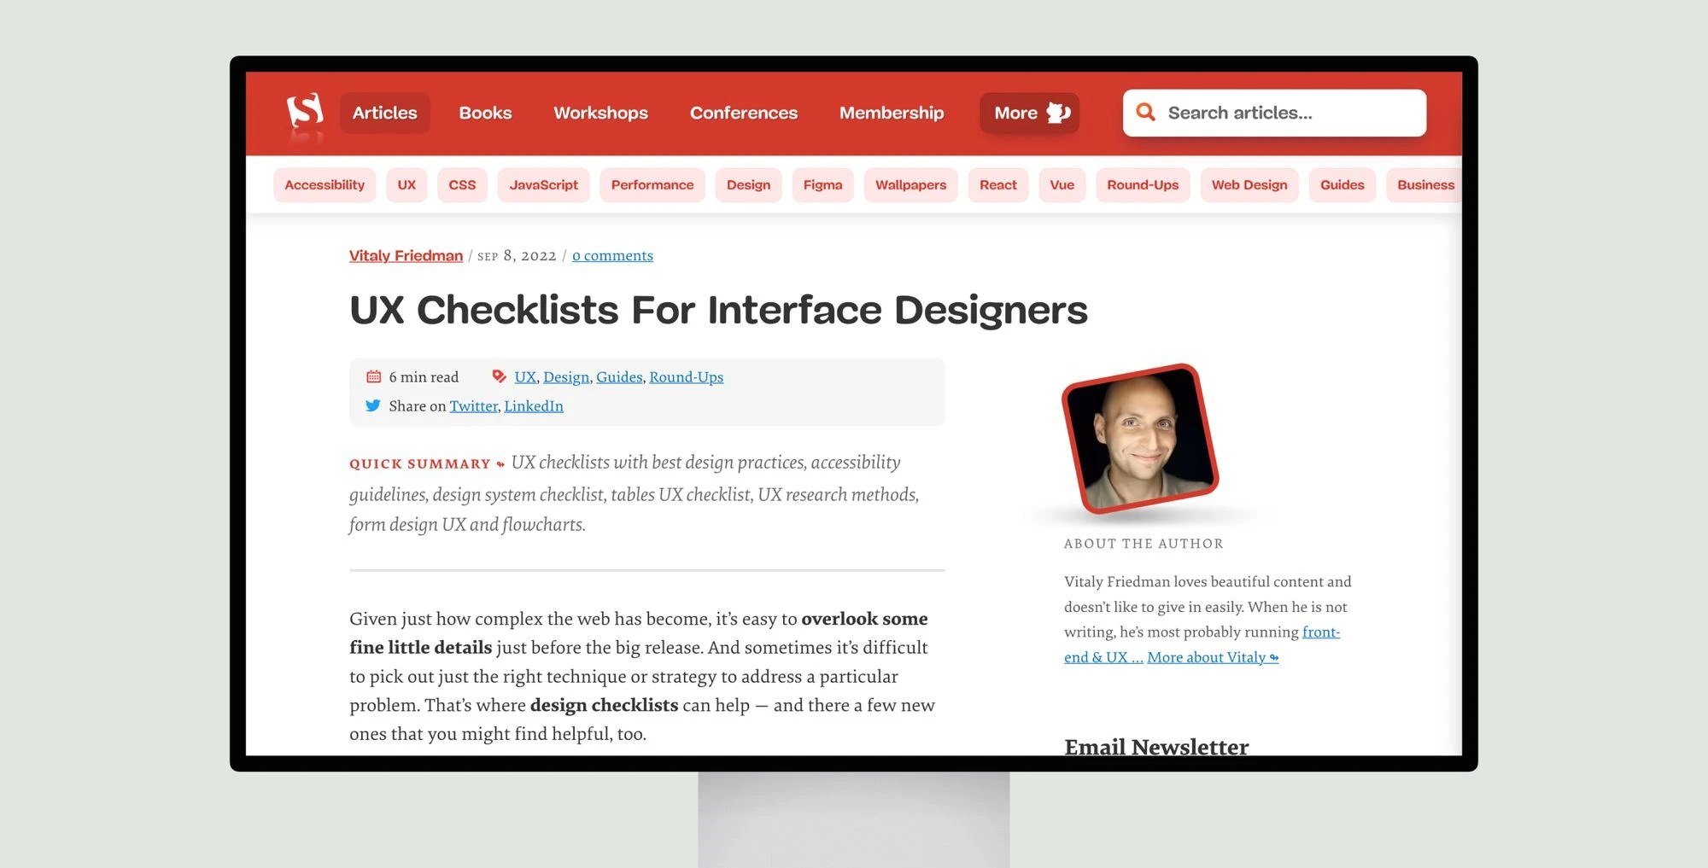Select the Articles menu item
Image resolution: width=1708 pixels, height=868 pixels.
(x=384, y=112)
